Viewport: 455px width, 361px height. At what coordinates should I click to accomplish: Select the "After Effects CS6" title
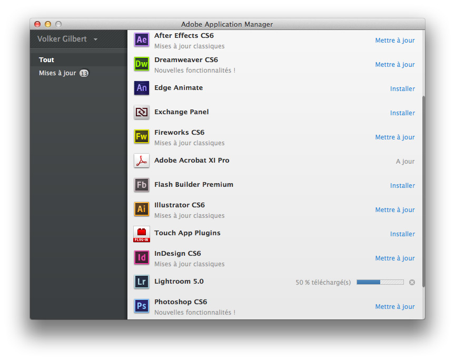[x=184, y=35]
